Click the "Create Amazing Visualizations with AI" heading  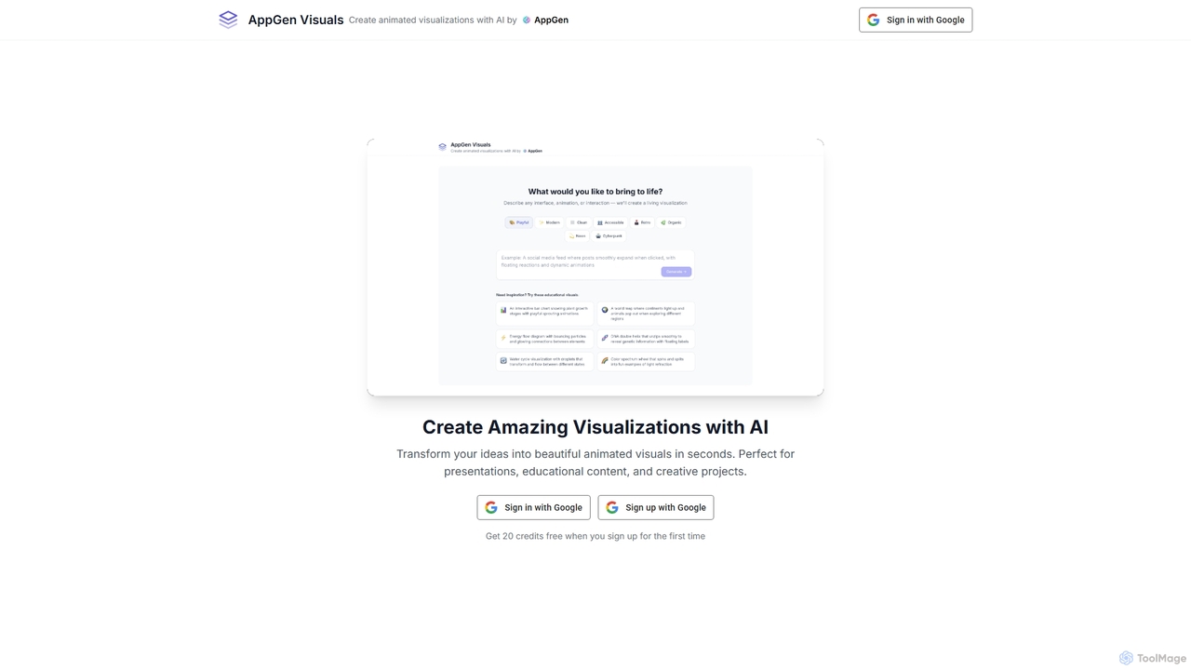[595, 427]
